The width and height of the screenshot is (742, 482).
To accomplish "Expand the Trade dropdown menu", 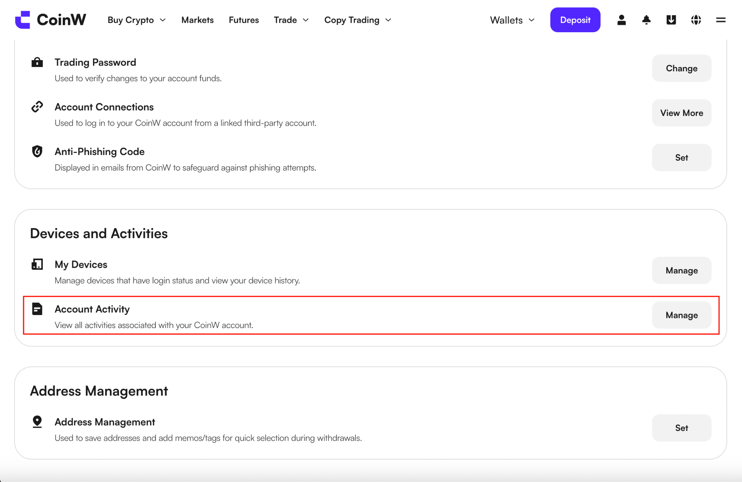I will [291, 20].
